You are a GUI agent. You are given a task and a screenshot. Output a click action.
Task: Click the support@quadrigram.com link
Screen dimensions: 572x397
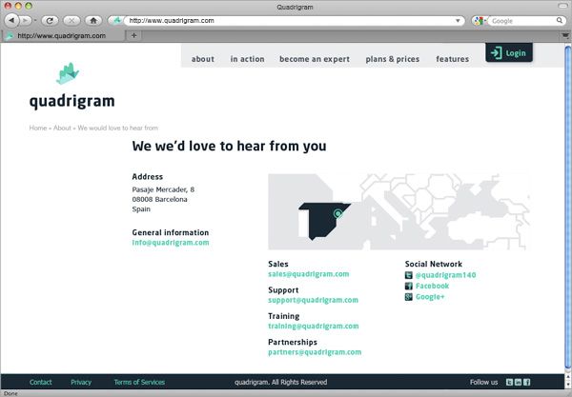point(313,300)
